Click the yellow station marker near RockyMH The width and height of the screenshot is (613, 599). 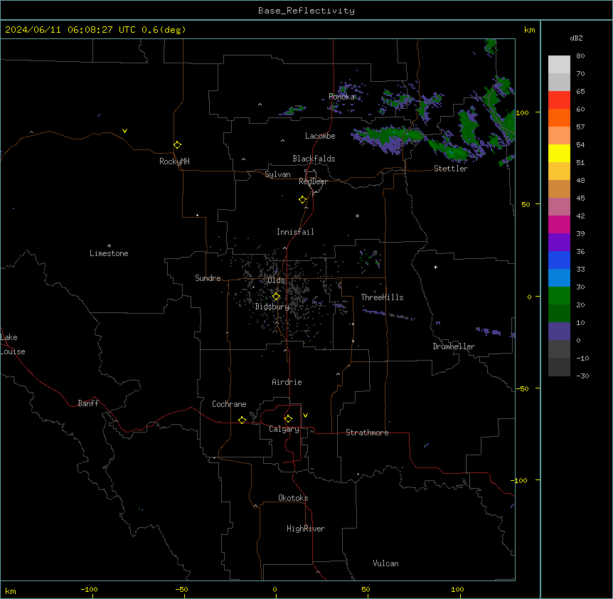click(177, 145)
